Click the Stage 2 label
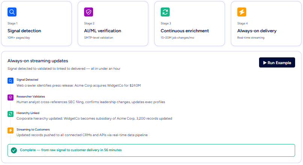The width and height of the screenshot is (303, 165). pyautogui.click(x=89, y=23)
